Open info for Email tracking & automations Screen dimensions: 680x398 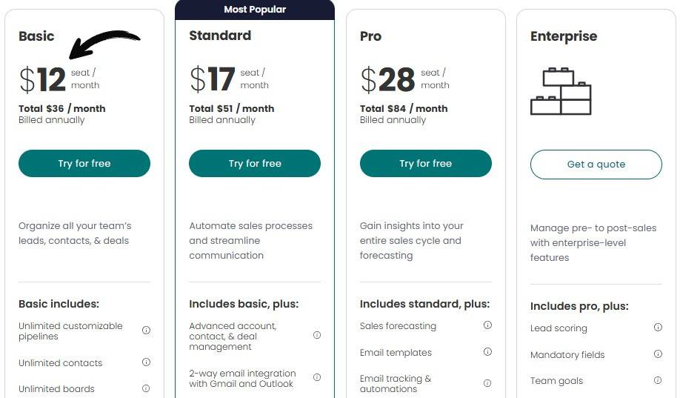point(487,383)
